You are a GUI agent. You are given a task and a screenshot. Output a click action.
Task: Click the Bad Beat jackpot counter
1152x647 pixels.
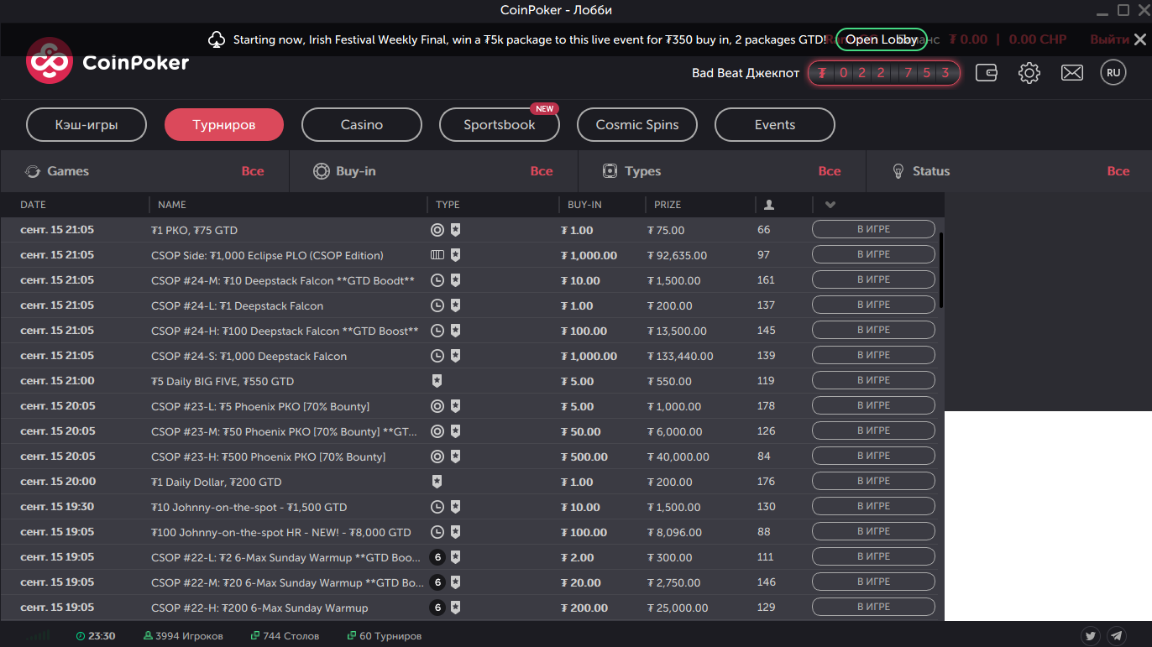pyautogui.click(x=884, y=73)
